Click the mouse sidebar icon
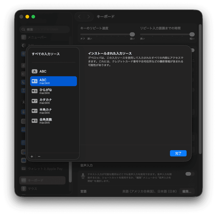 24,189
